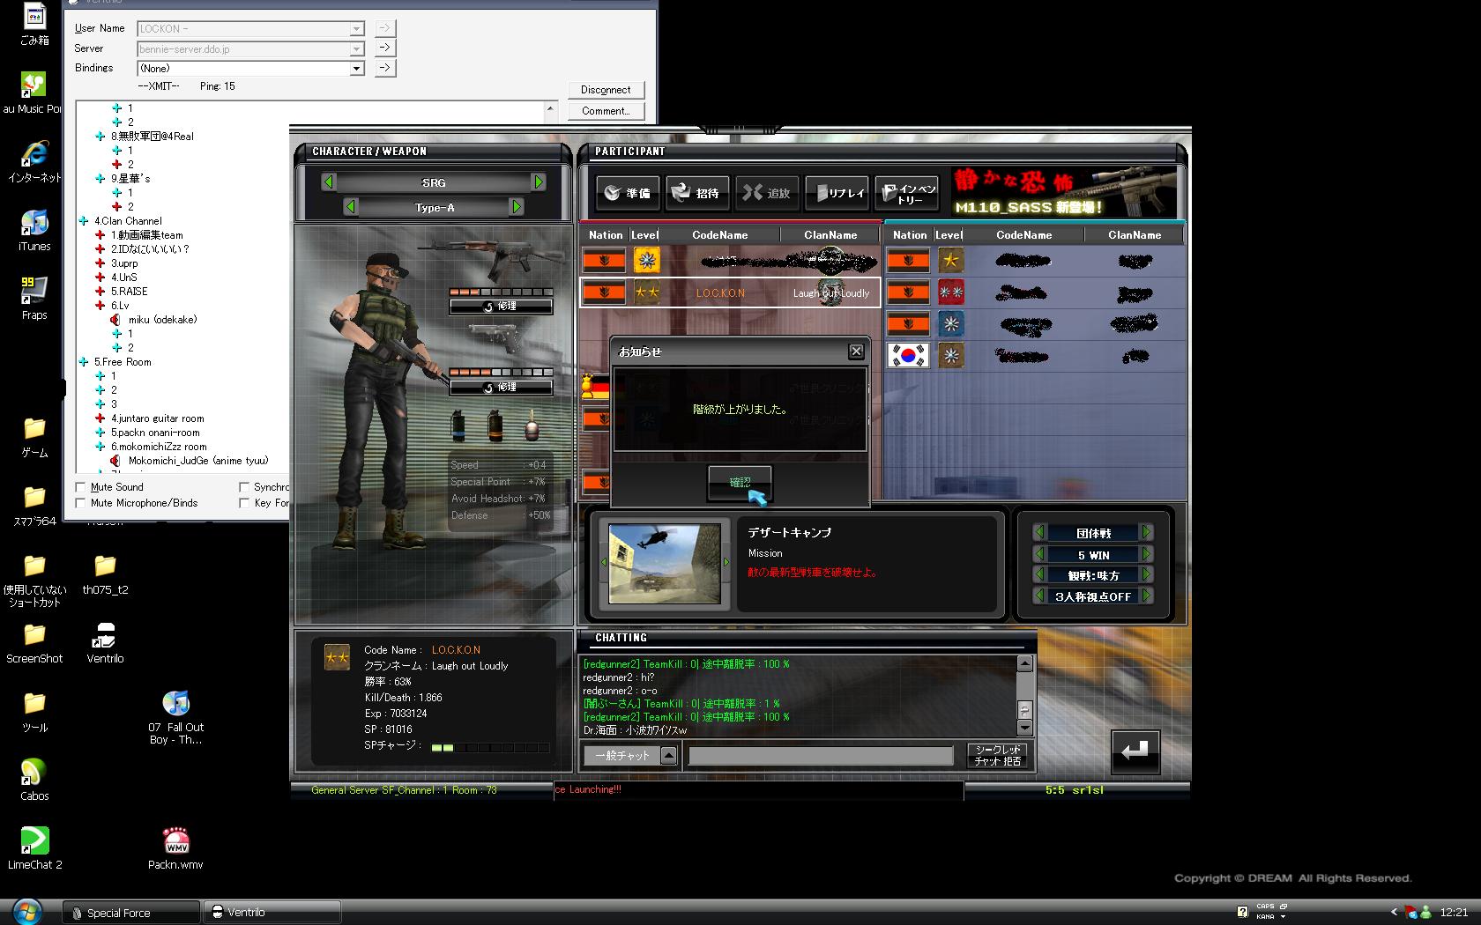The image size is (1481, 925).
Task: Click the シークレットチャット拒否 button
Action: coord(997,755)
